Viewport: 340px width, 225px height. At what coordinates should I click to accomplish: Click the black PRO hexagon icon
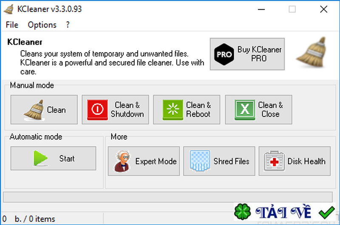click(x=224, y=54)
